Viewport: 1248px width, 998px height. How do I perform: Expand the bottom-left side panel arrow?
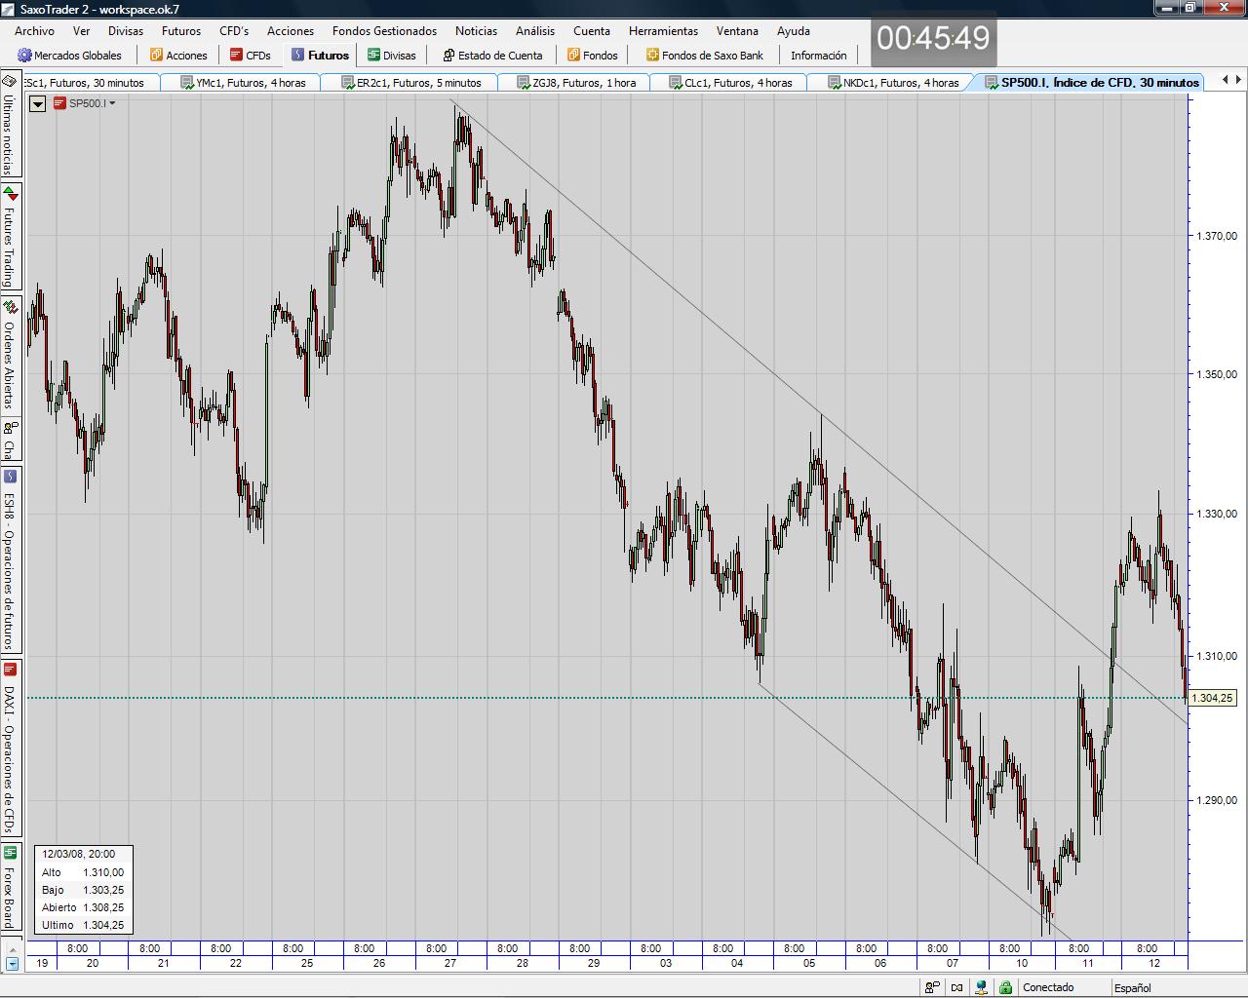pos(12,965)
